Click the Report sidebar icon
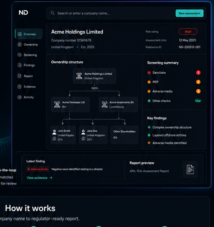Viewport: 214px width, 227px height. tap(20, 76)
